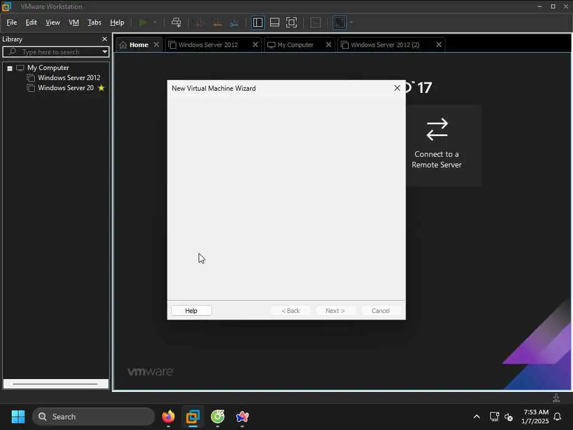
Task: Click the Full Screen mode icon
Action: click(291, 22)
